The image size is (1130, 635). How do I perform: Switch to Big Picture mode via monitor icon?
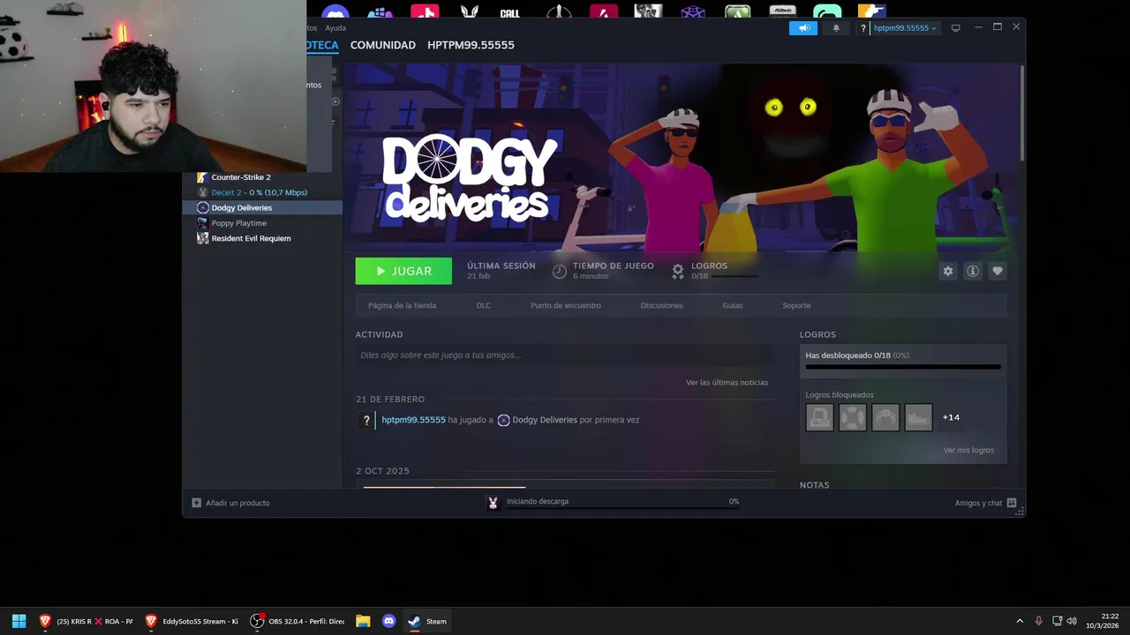955,28
